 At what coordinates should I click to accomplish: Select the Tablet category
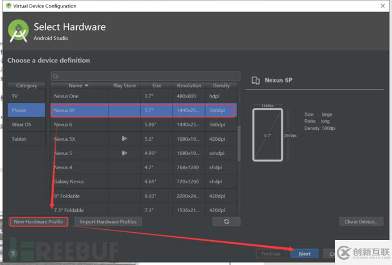click(x=27, y=138)
